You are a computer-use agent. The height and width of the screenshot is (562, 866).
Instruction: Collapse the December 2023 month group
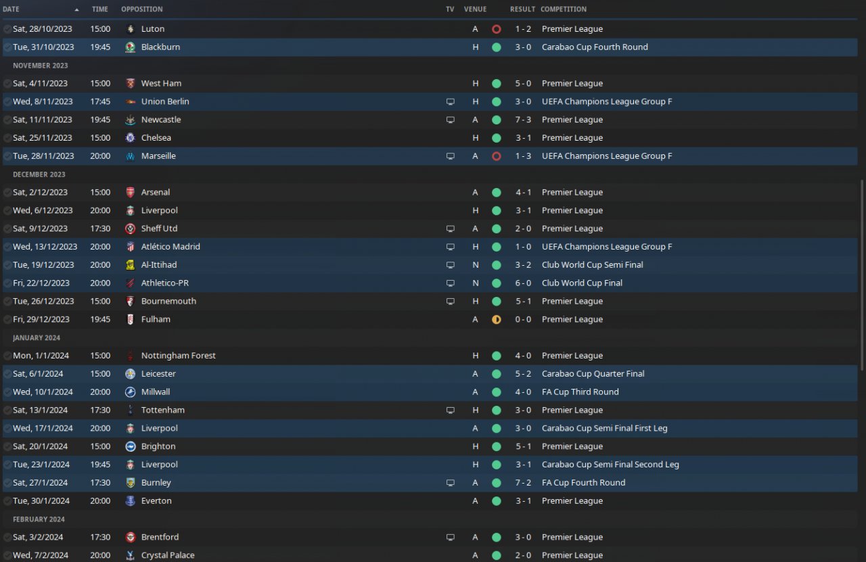click(x=40, y=174)
